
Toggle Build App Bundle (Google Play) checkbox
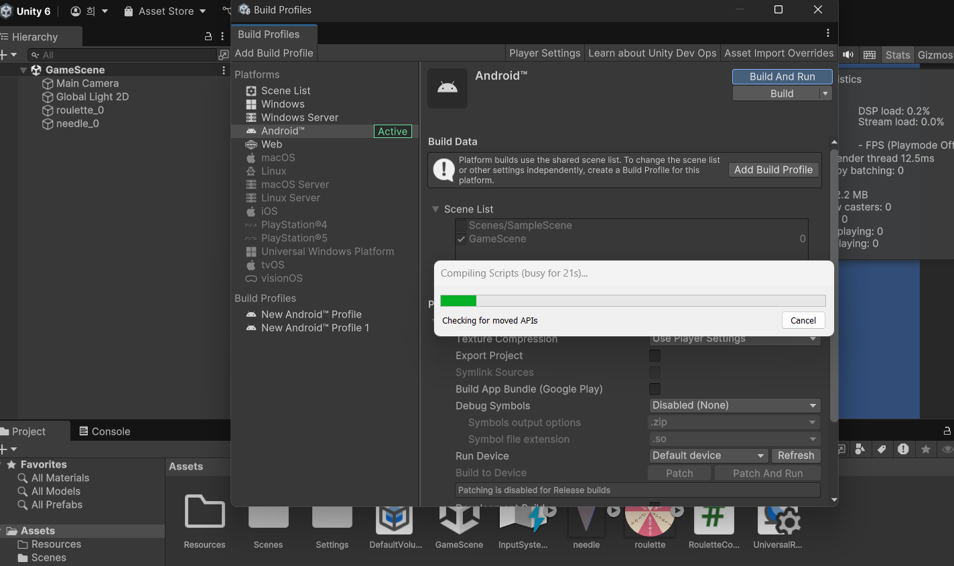(x=655, y=389)
